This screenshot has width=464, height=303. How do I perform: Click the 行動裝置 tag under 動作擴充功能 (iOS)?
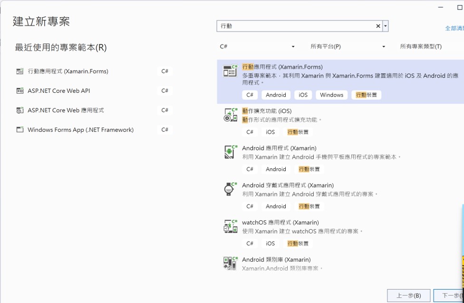298,132
